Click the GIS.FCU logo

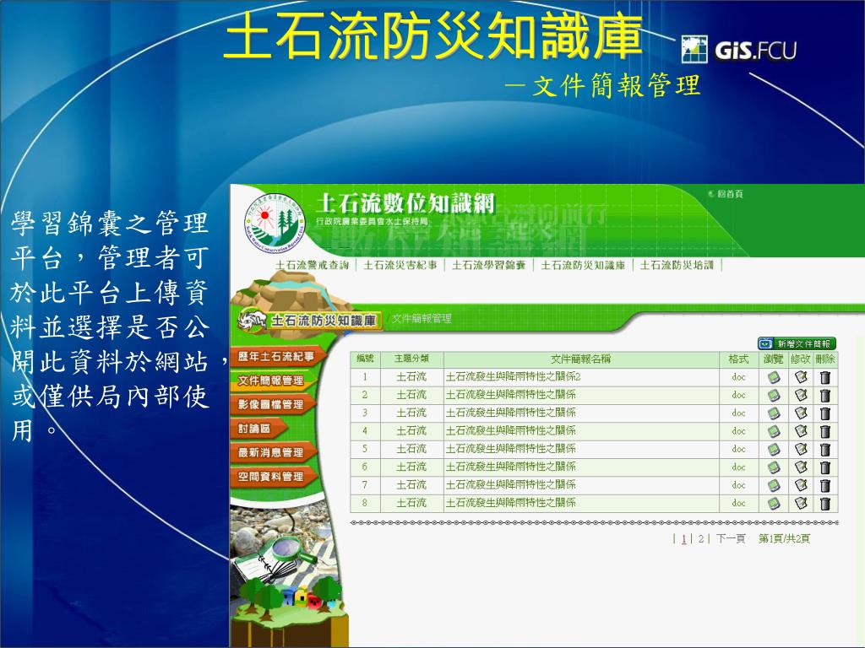739,50
